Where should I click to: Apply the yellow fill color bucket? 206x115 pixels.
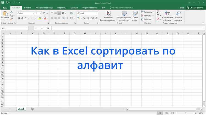click(x=40, y=18)
